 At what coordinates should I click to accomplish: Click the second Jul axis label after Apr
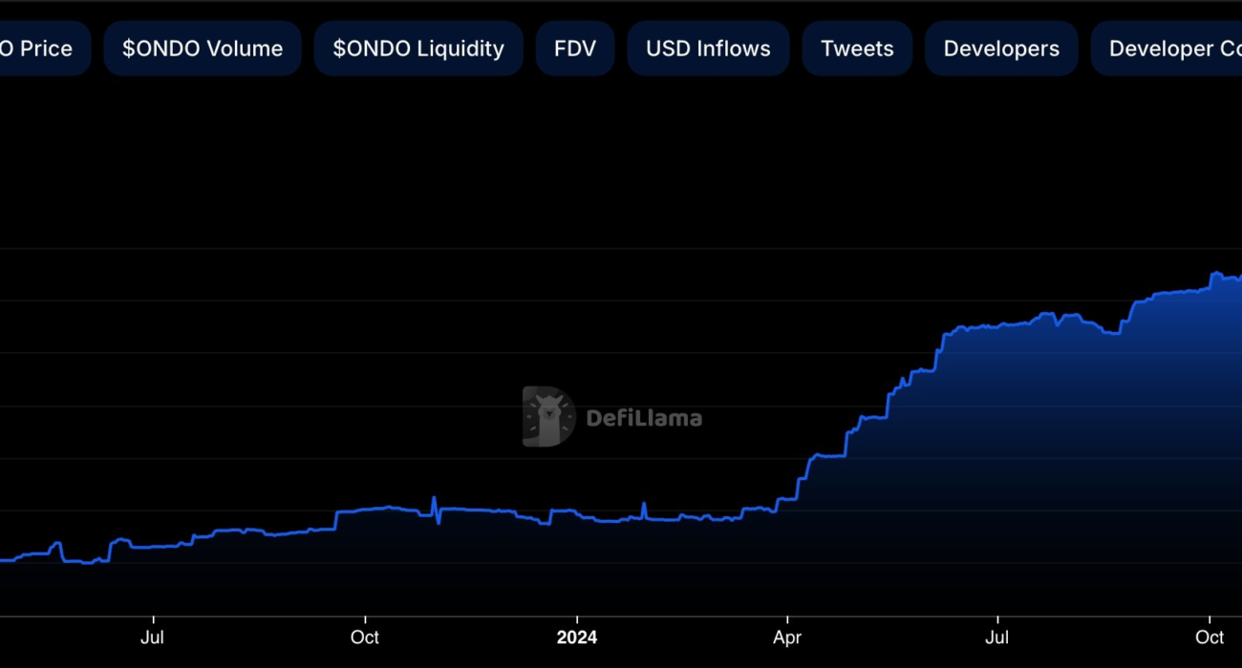(997, 637)
